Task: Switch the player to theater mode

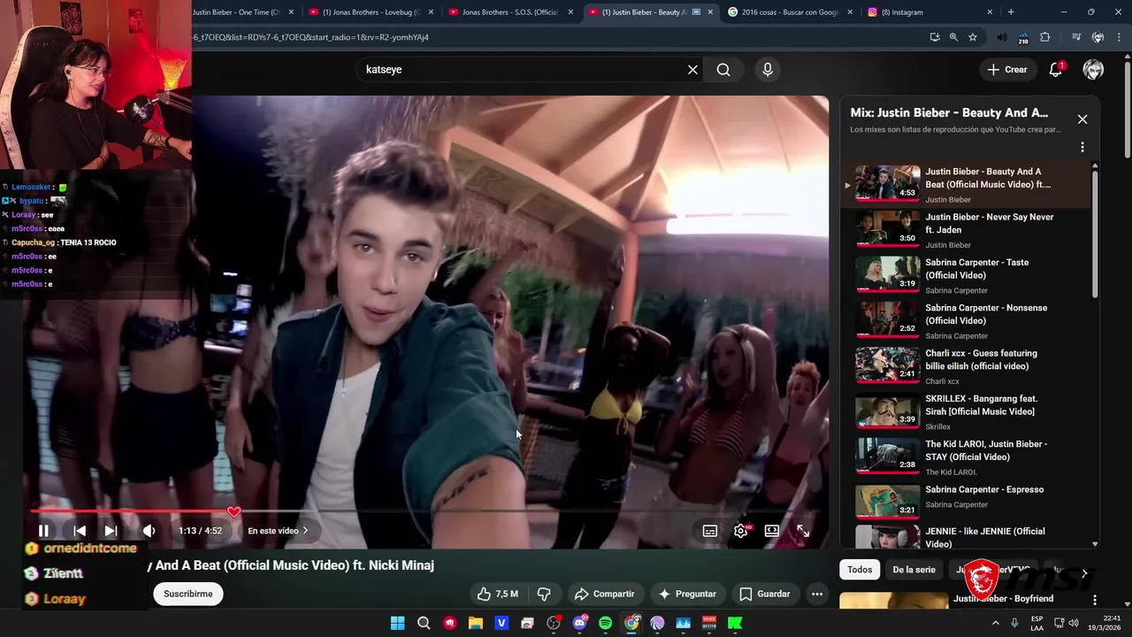Action: 772,531
